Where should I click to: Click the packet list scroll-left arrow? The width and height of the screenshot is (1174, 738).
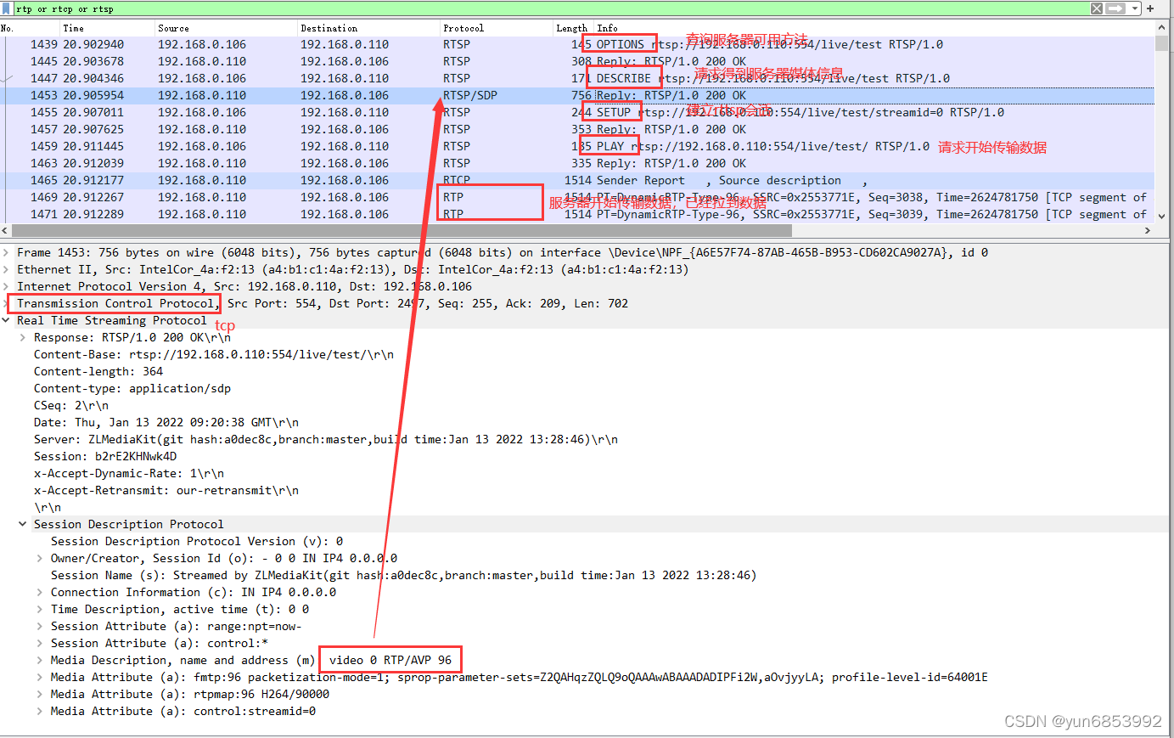tap(5, 230)
